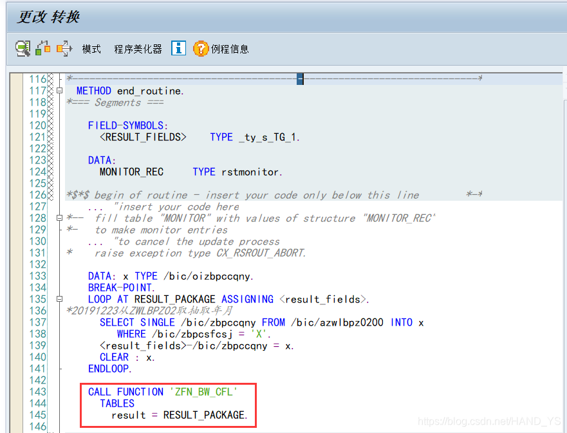Open the blue information icon
Viewport: 567px width, 433px height.
[179, 48]
